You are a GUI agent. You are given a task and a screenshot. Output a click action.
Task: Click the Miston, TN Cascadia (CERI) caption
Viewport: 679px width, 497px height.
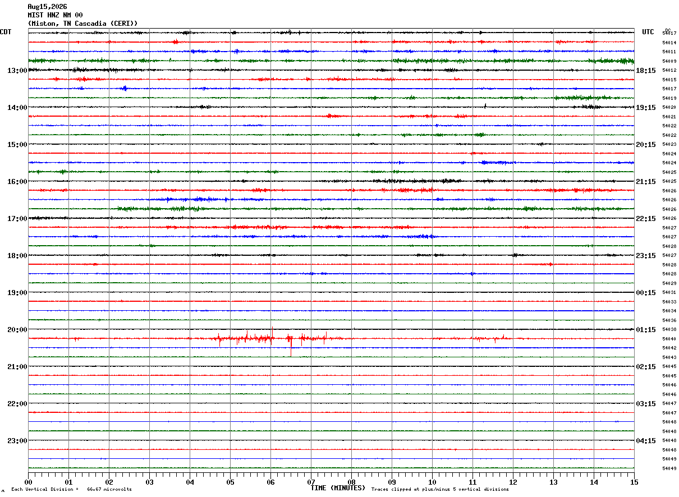82,24
